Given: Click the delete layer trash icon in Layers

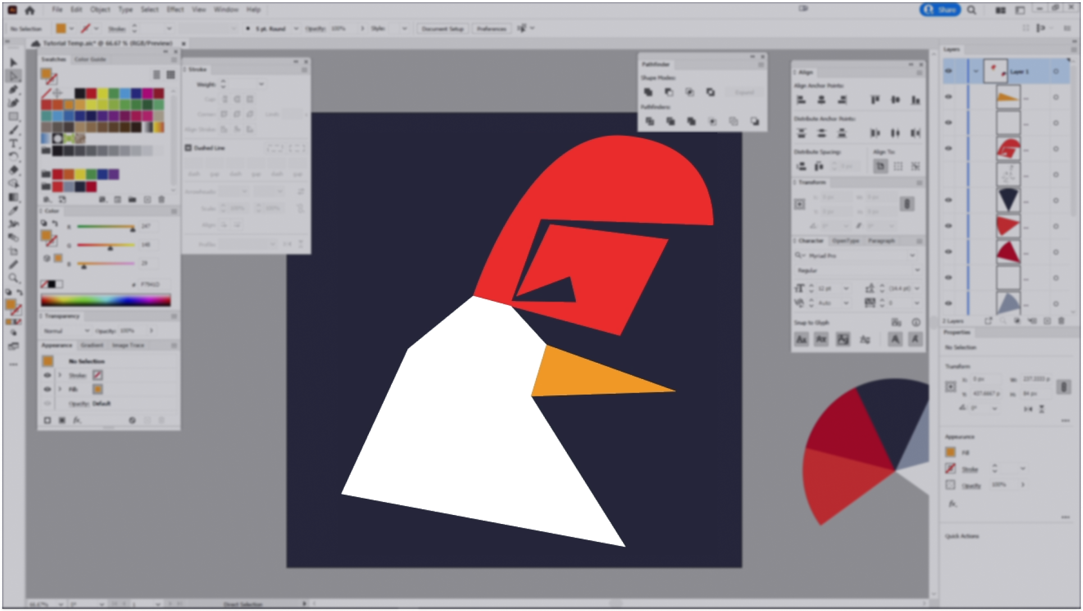Looking at the screenshot, I should coord(1061,321).
